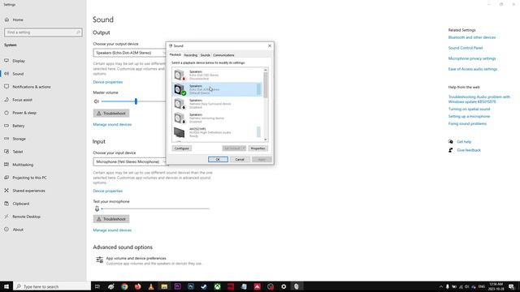
Task: Click the master volume speaker icon
Action: coord(97,101)
